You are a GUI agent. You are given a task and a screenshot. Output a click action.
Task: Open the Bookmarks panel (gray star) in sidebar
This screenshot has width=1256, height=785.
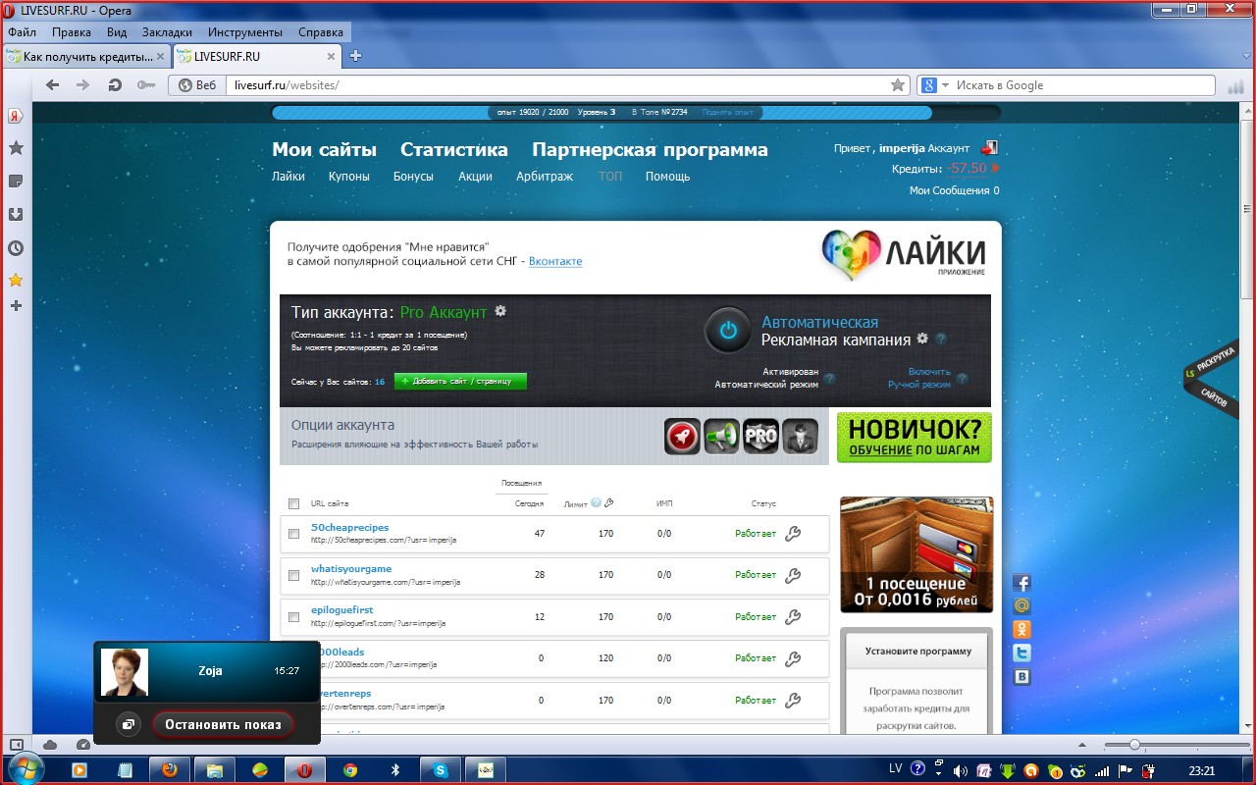click(16, 148)
